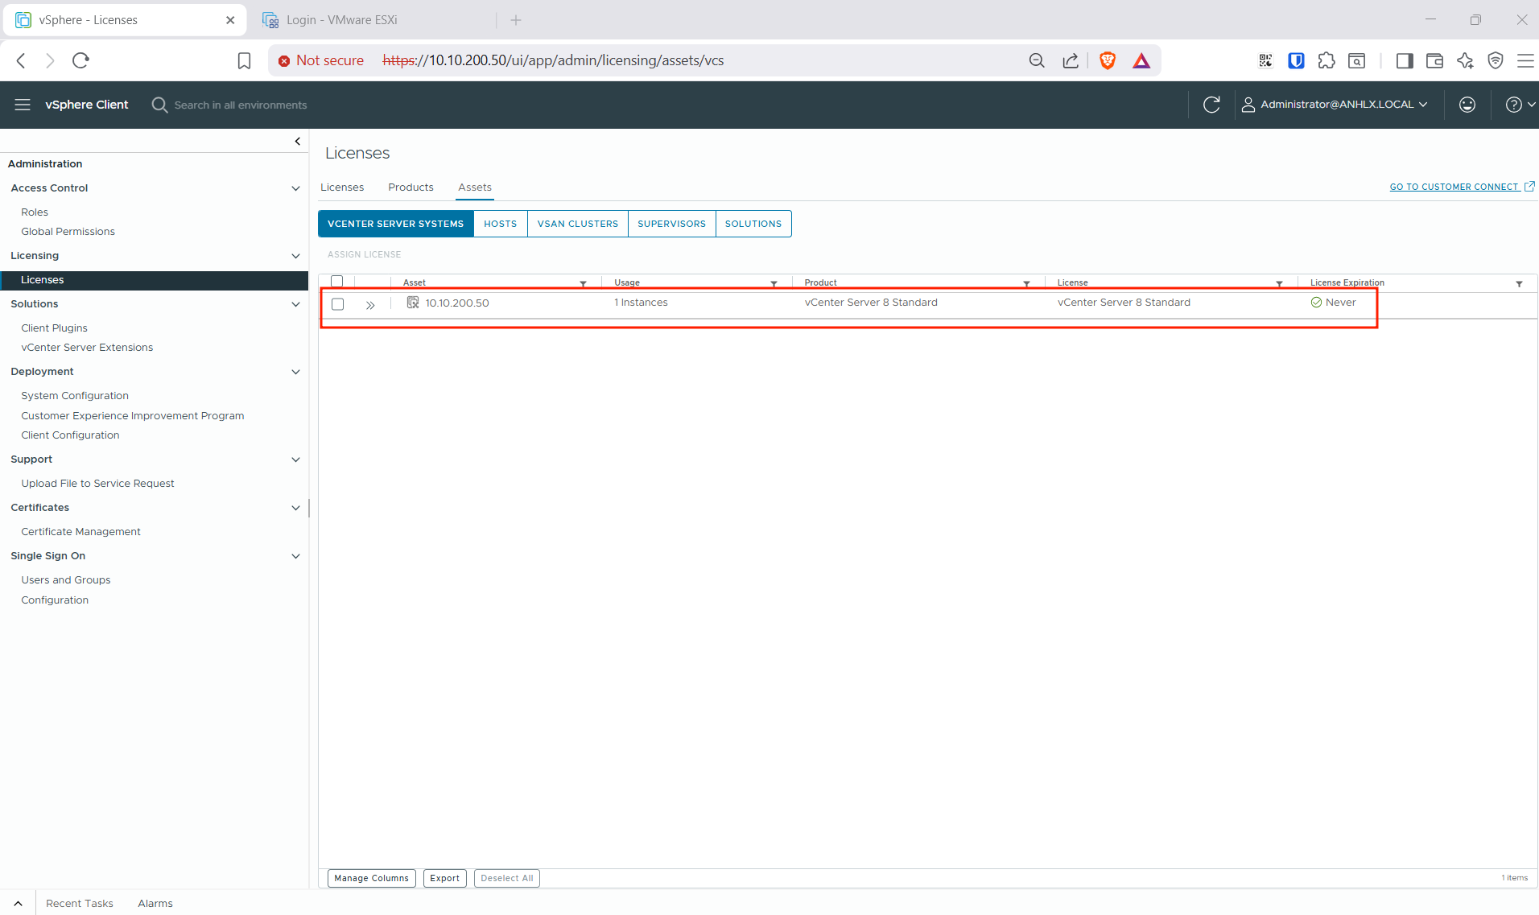Open the QR code extension icon

coord(1265,60)
